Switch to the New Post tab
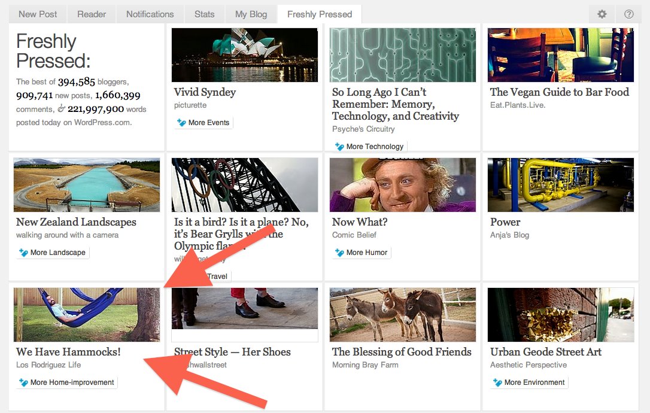The image size is (650, 413). click(x=38, y=14)
